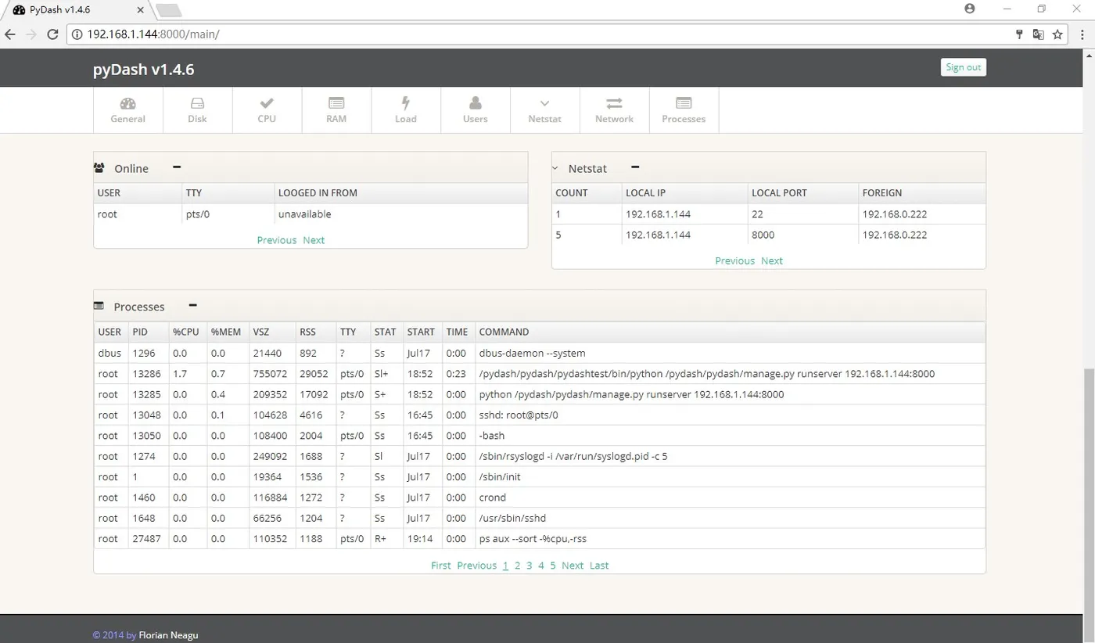
Task: Click the saved password key icon
Action: [x=1019, y=34]
